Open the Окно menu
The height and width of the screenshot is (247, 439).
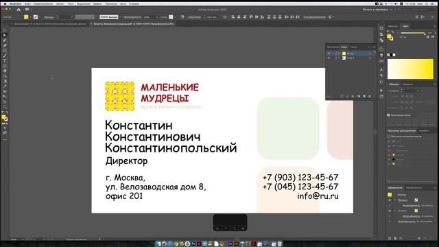coord(123,4)
